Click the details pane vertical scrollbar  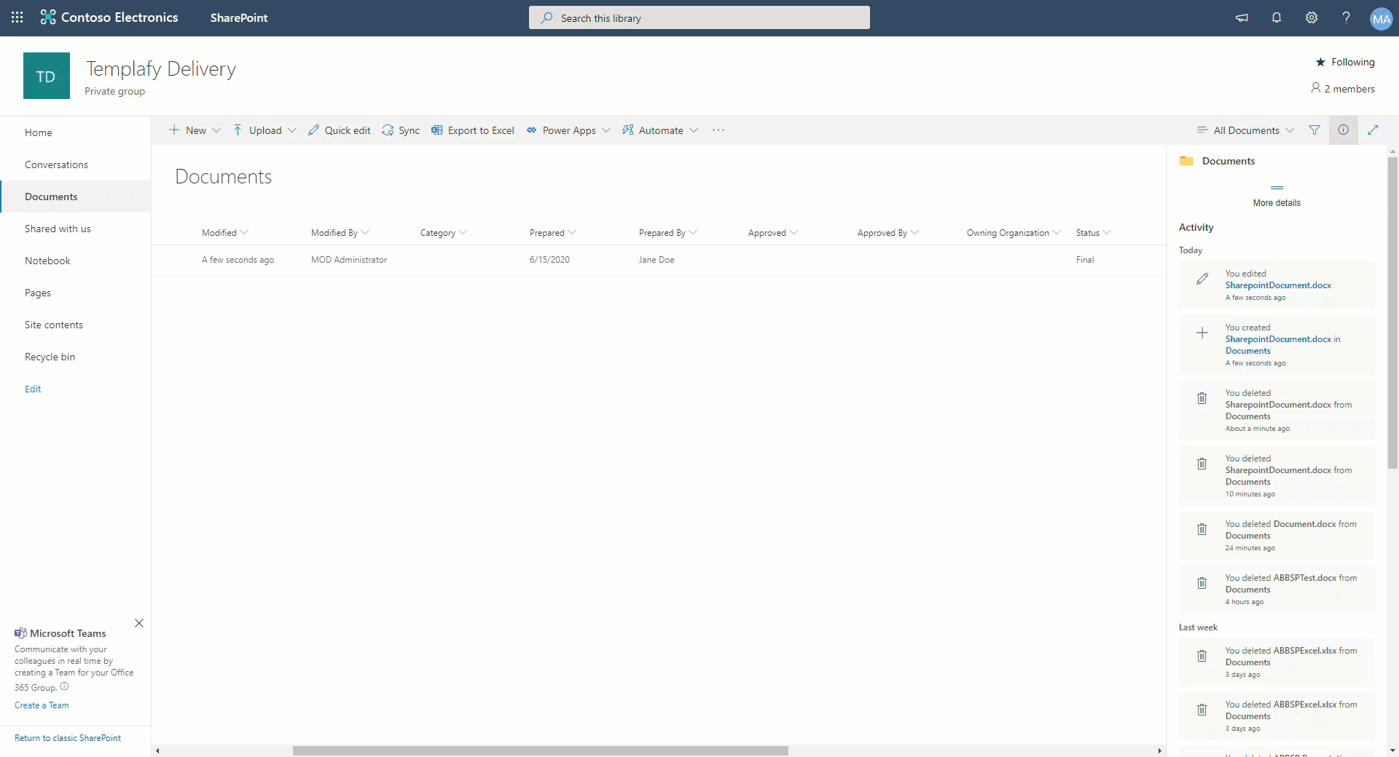[1392, 313]
